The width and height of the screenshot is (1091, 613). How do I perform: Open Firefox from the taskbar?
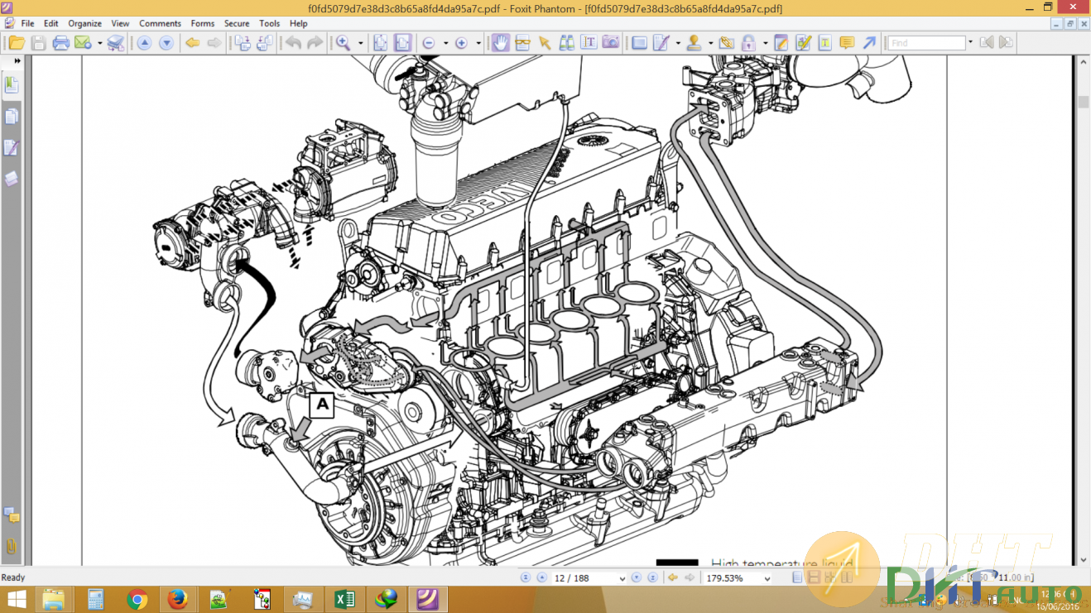point(176,599)
